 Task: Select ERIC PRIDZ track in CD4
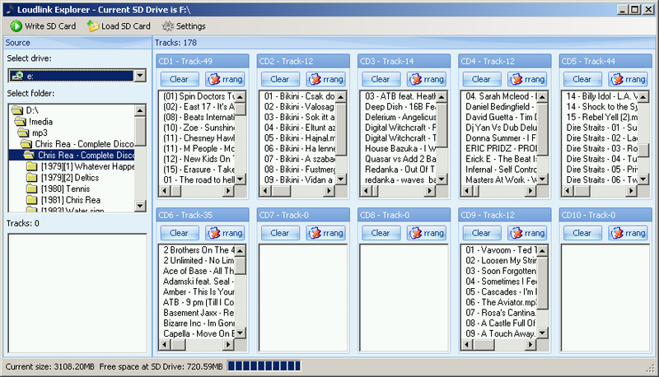point(500,149)
